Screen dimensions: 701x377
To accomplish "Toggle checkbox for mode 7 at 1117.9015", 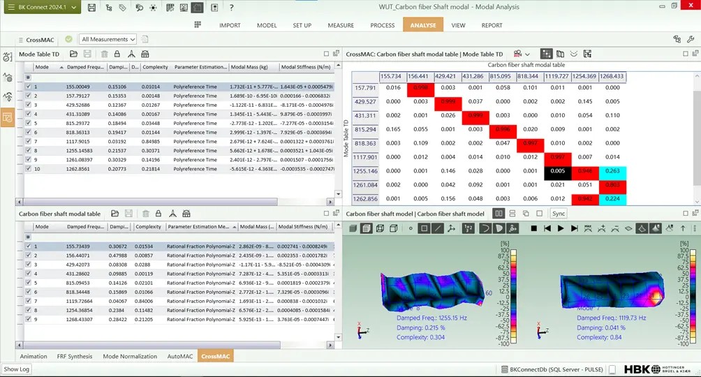I will [28, 141].
